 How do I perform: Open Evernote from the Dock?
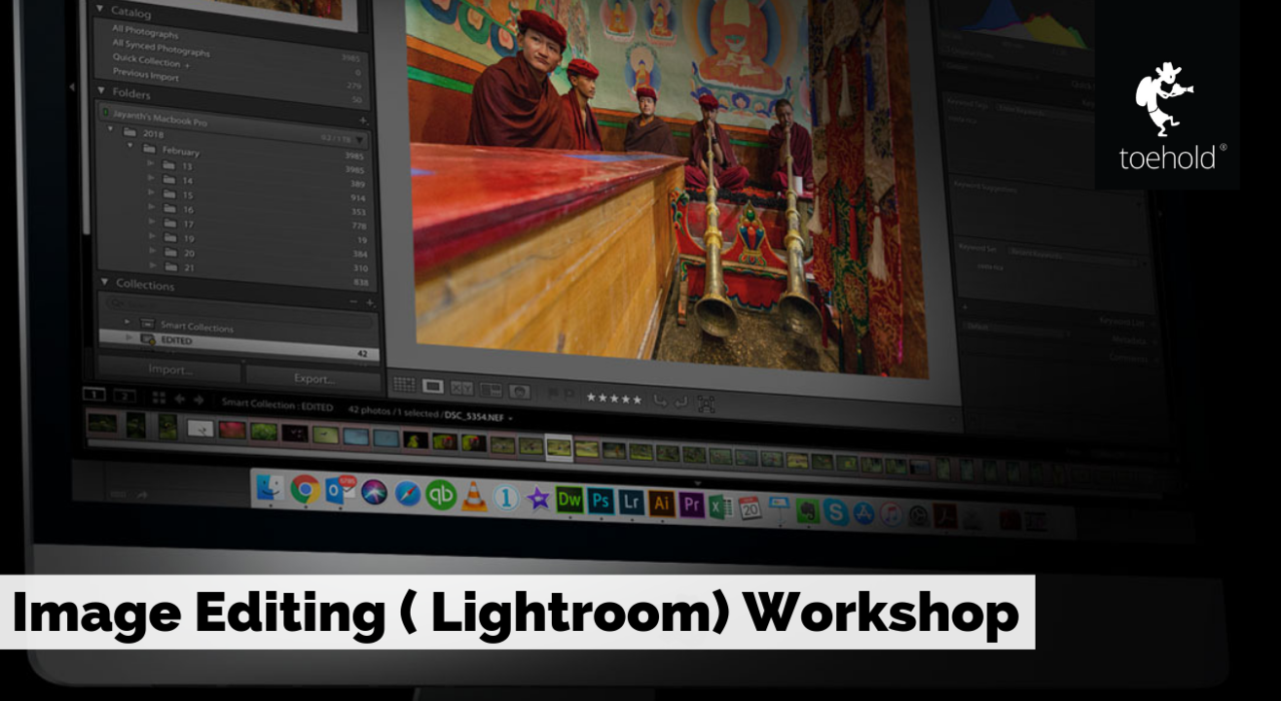coord(807,510)
